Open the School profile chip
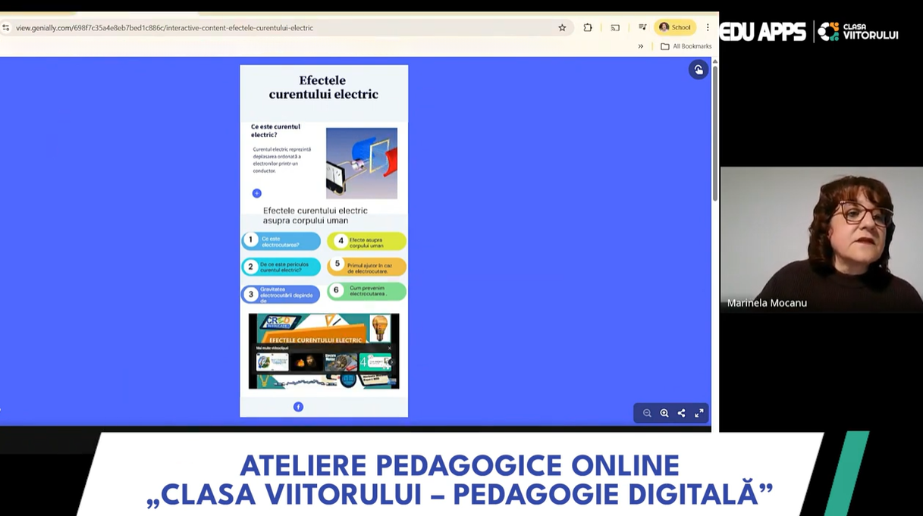 point(675,27)
